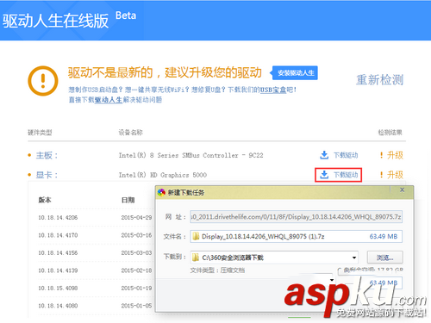Click the 文件名 input field
The image size is (431, 323).
pyautogui.click(x=297, y=236)
